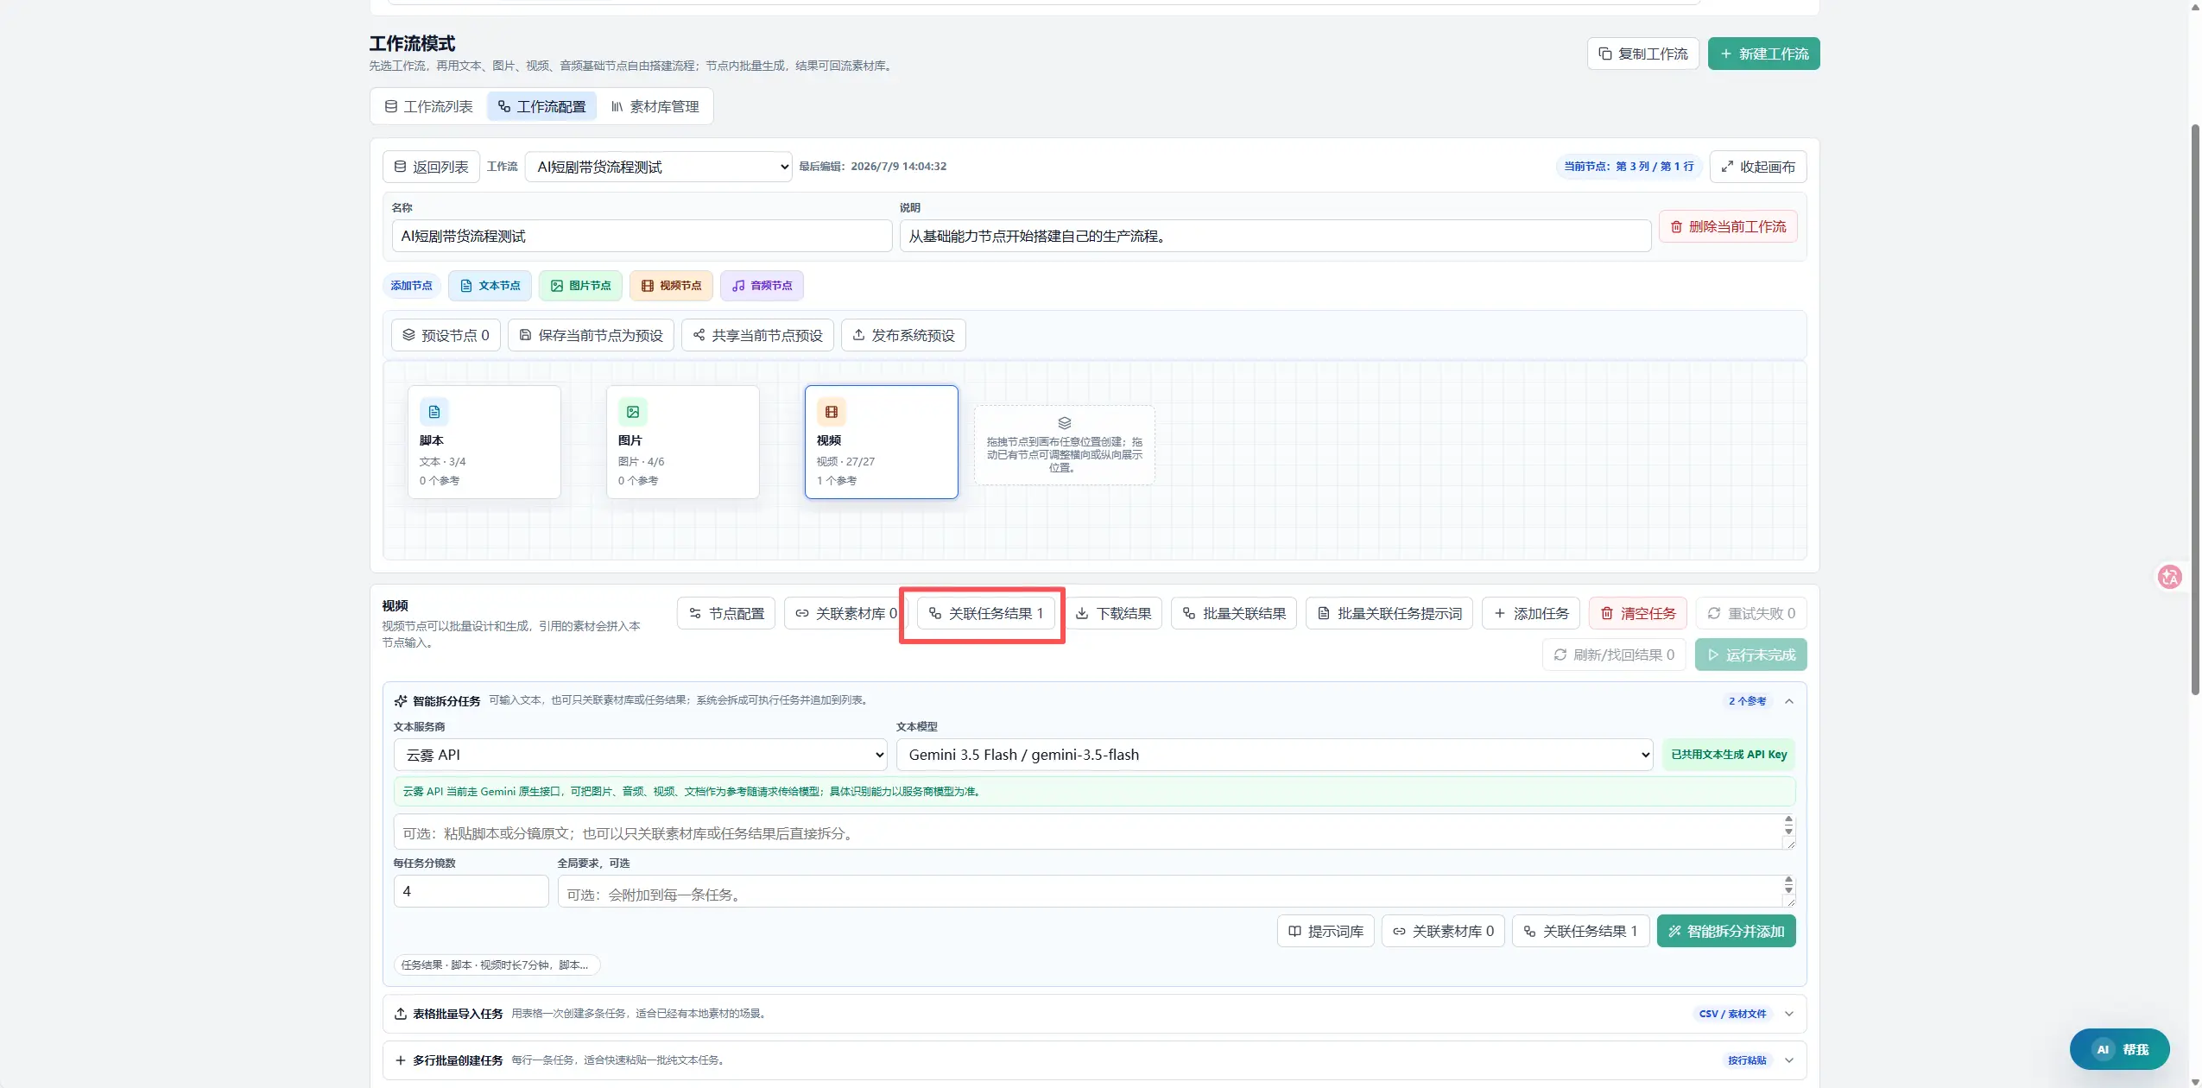2202x1088 pixels.
Task: Click 关联任务结果 1 in video toolbar
Action: point(985,613)
